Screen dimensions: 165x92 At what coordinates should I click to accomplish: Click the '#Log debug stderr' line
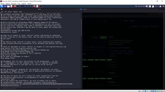[8, 58]
